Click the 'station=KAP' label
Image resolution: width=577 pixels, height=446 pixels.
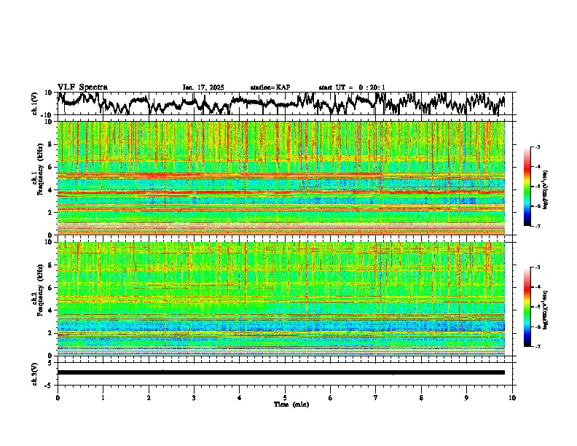point(270,87)
